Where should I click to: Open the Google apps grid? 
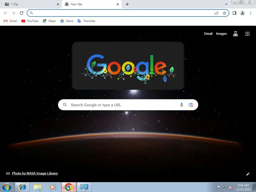point(247,34)
